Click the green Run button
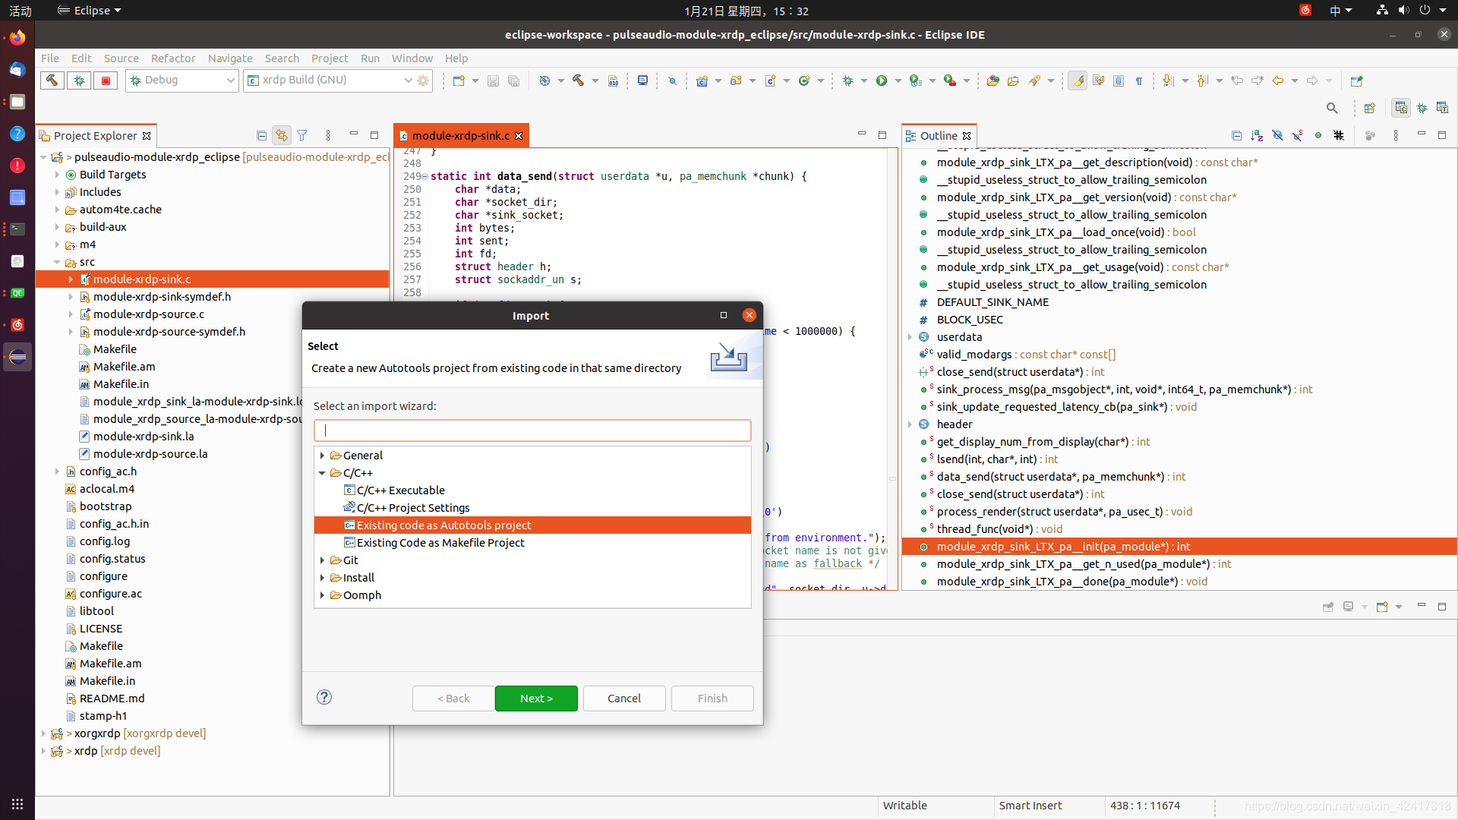 point(881,80)
